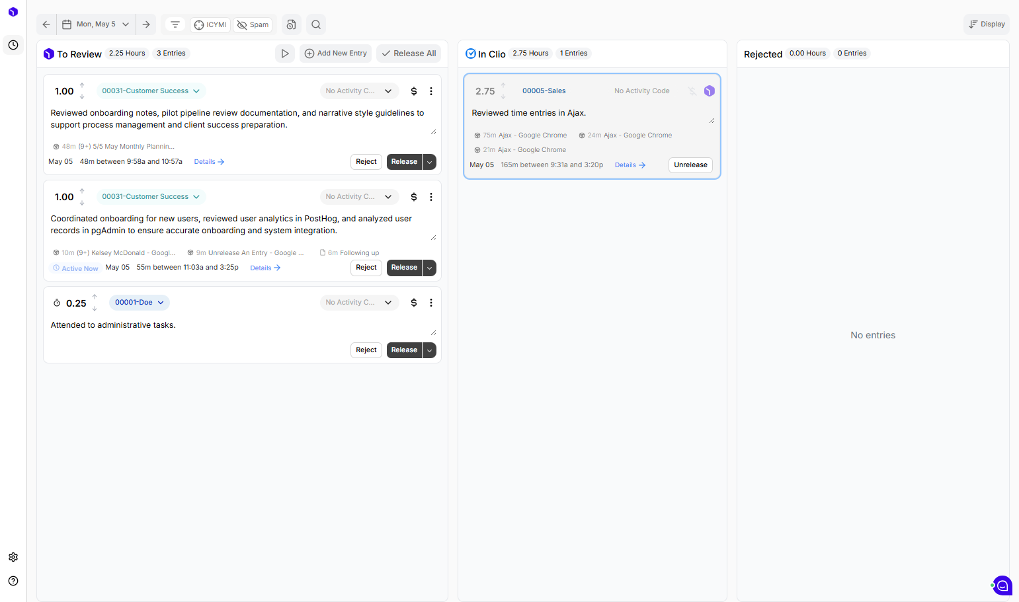Click purple logo icon on 00005-Sales entry
This screenshot has width=1019, height=602.
710,91
